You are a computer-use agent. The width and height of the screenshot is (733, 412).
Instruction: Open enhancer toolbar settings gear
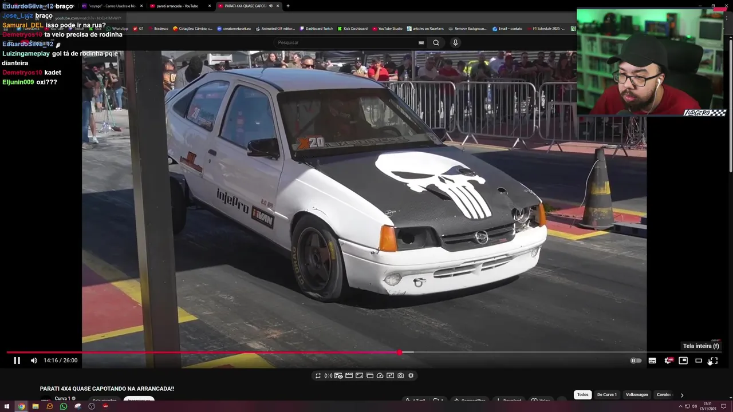411,376
